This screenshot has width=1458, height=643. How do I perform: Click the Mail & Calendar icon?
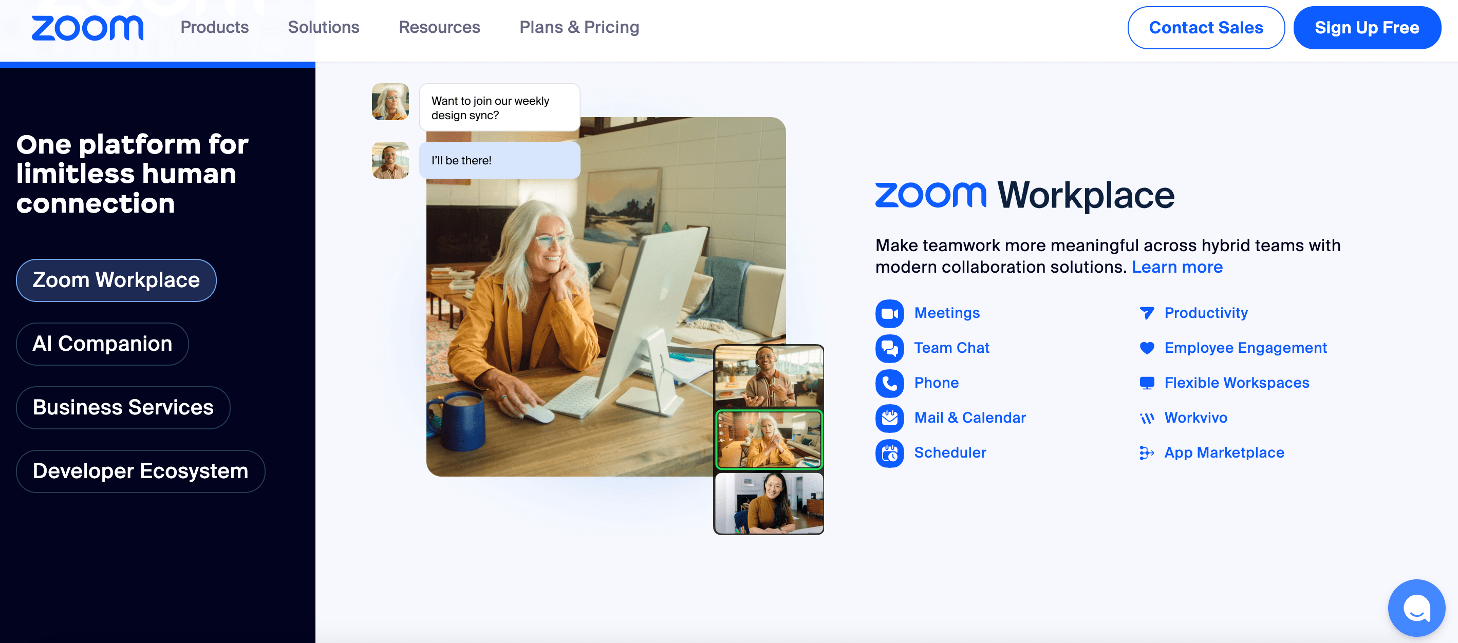889,417
